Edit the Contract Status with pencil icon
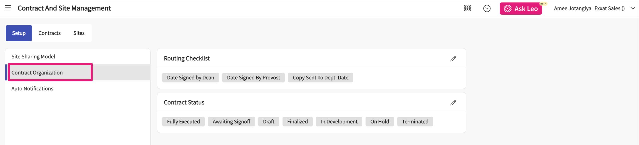The height and width of the screenshot is (145, 639). [453, 103]
